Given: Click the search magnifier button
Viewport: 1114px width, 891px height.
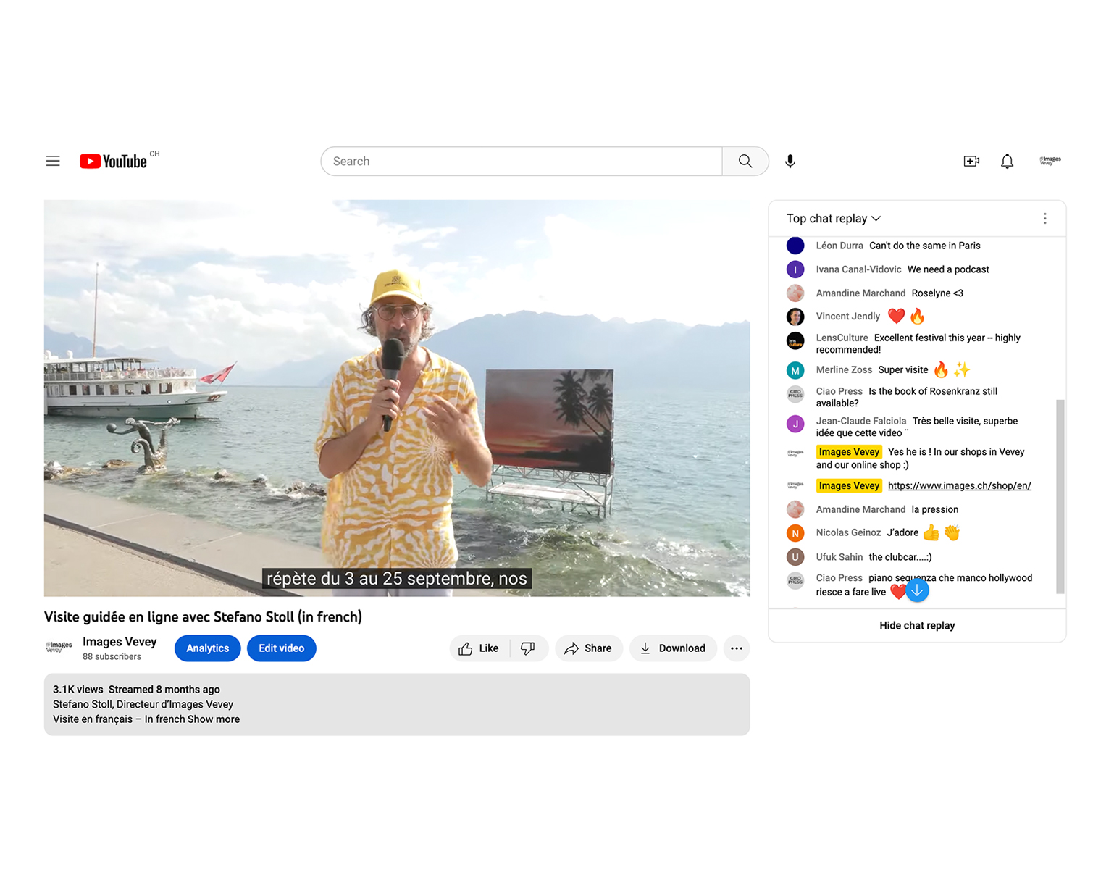Looking at the screenshot, I should click(745, 161).
